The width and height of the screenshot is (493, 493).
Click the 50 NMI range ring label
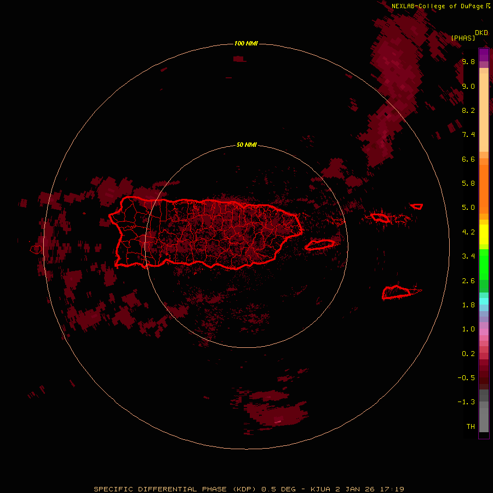click(x=246, y=145)
